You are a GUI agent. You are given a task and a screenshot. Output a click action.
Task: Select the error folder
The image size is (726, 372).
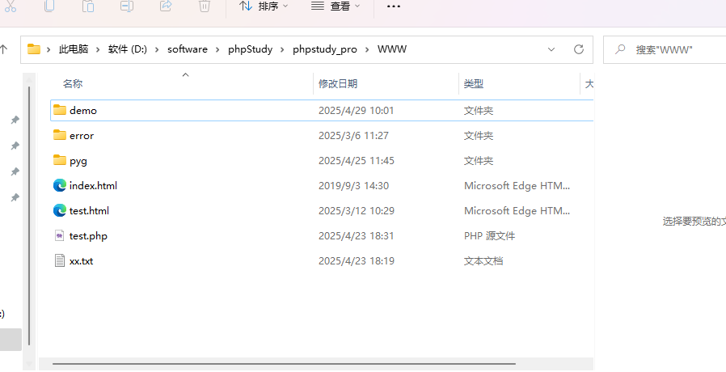pos(321,135)
